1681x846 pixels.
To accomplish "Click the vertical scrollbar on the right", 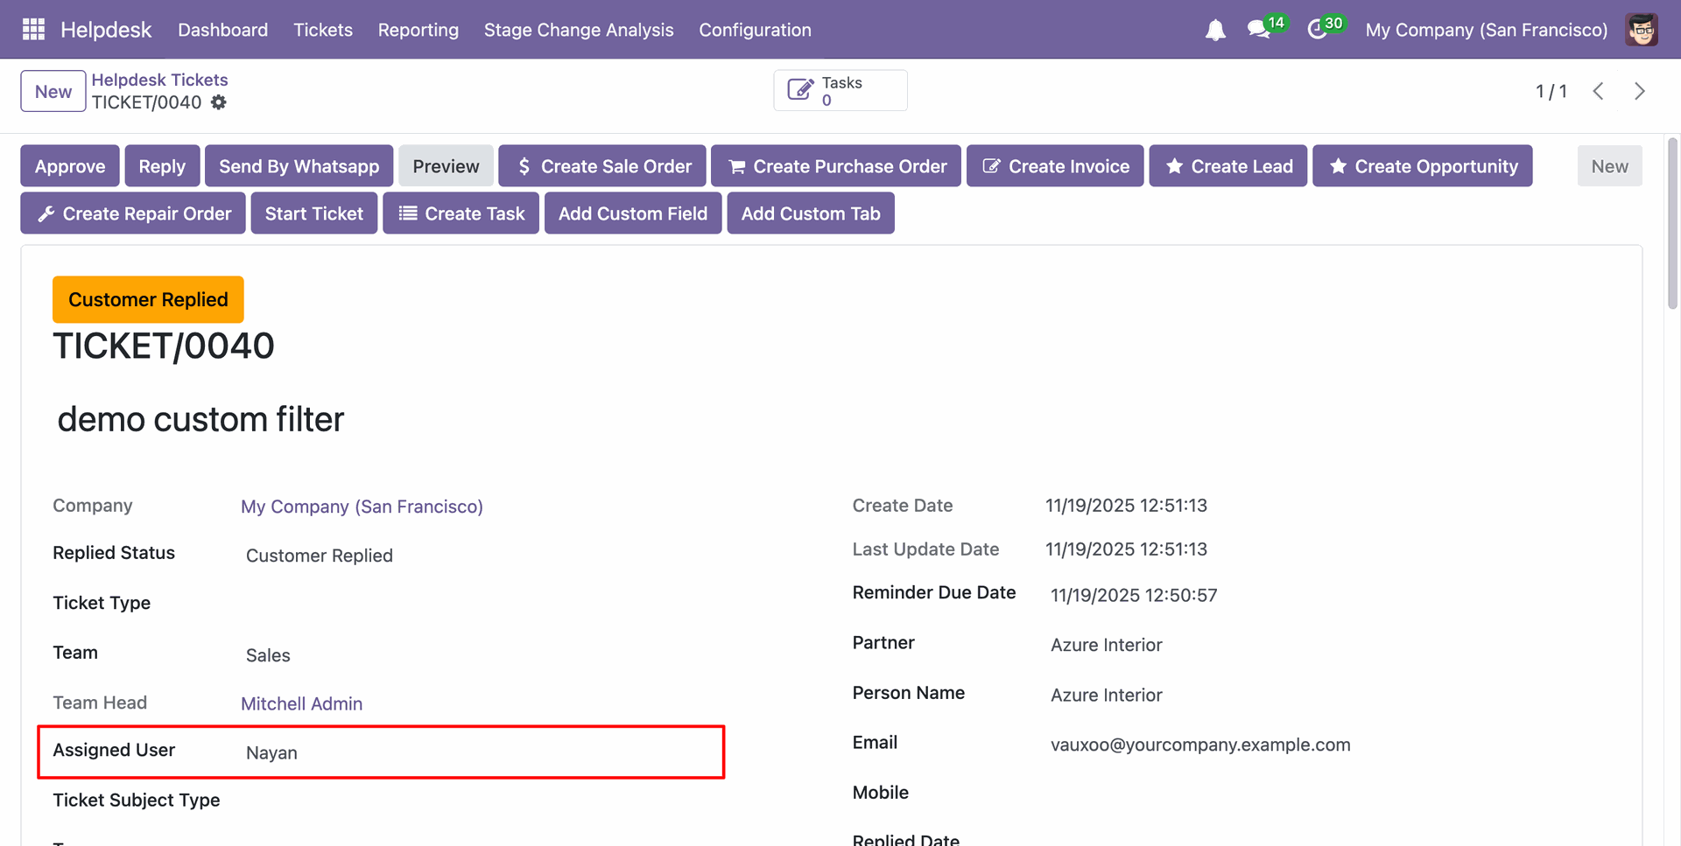I will point(1672,223).
